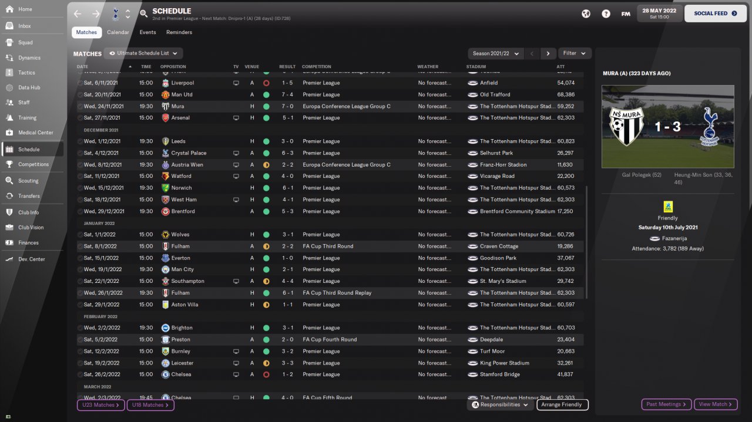Click Past Meetings button
Image resolution: width=752 pixels, height=422 pixels.
(666, 404)
